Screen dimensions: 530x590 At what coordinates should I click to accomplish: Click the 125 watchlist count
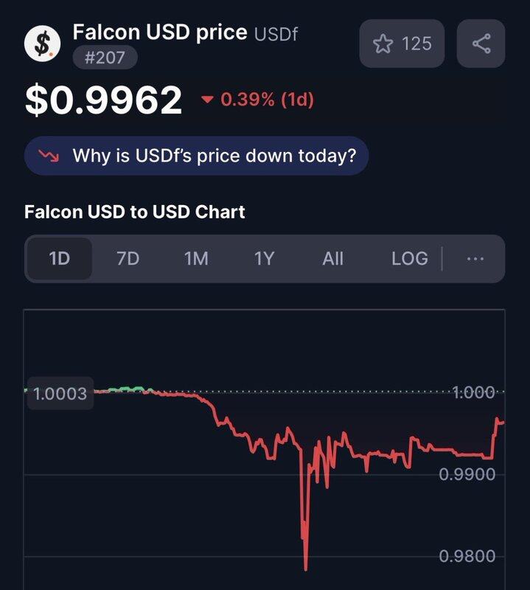tap(416, 44)
